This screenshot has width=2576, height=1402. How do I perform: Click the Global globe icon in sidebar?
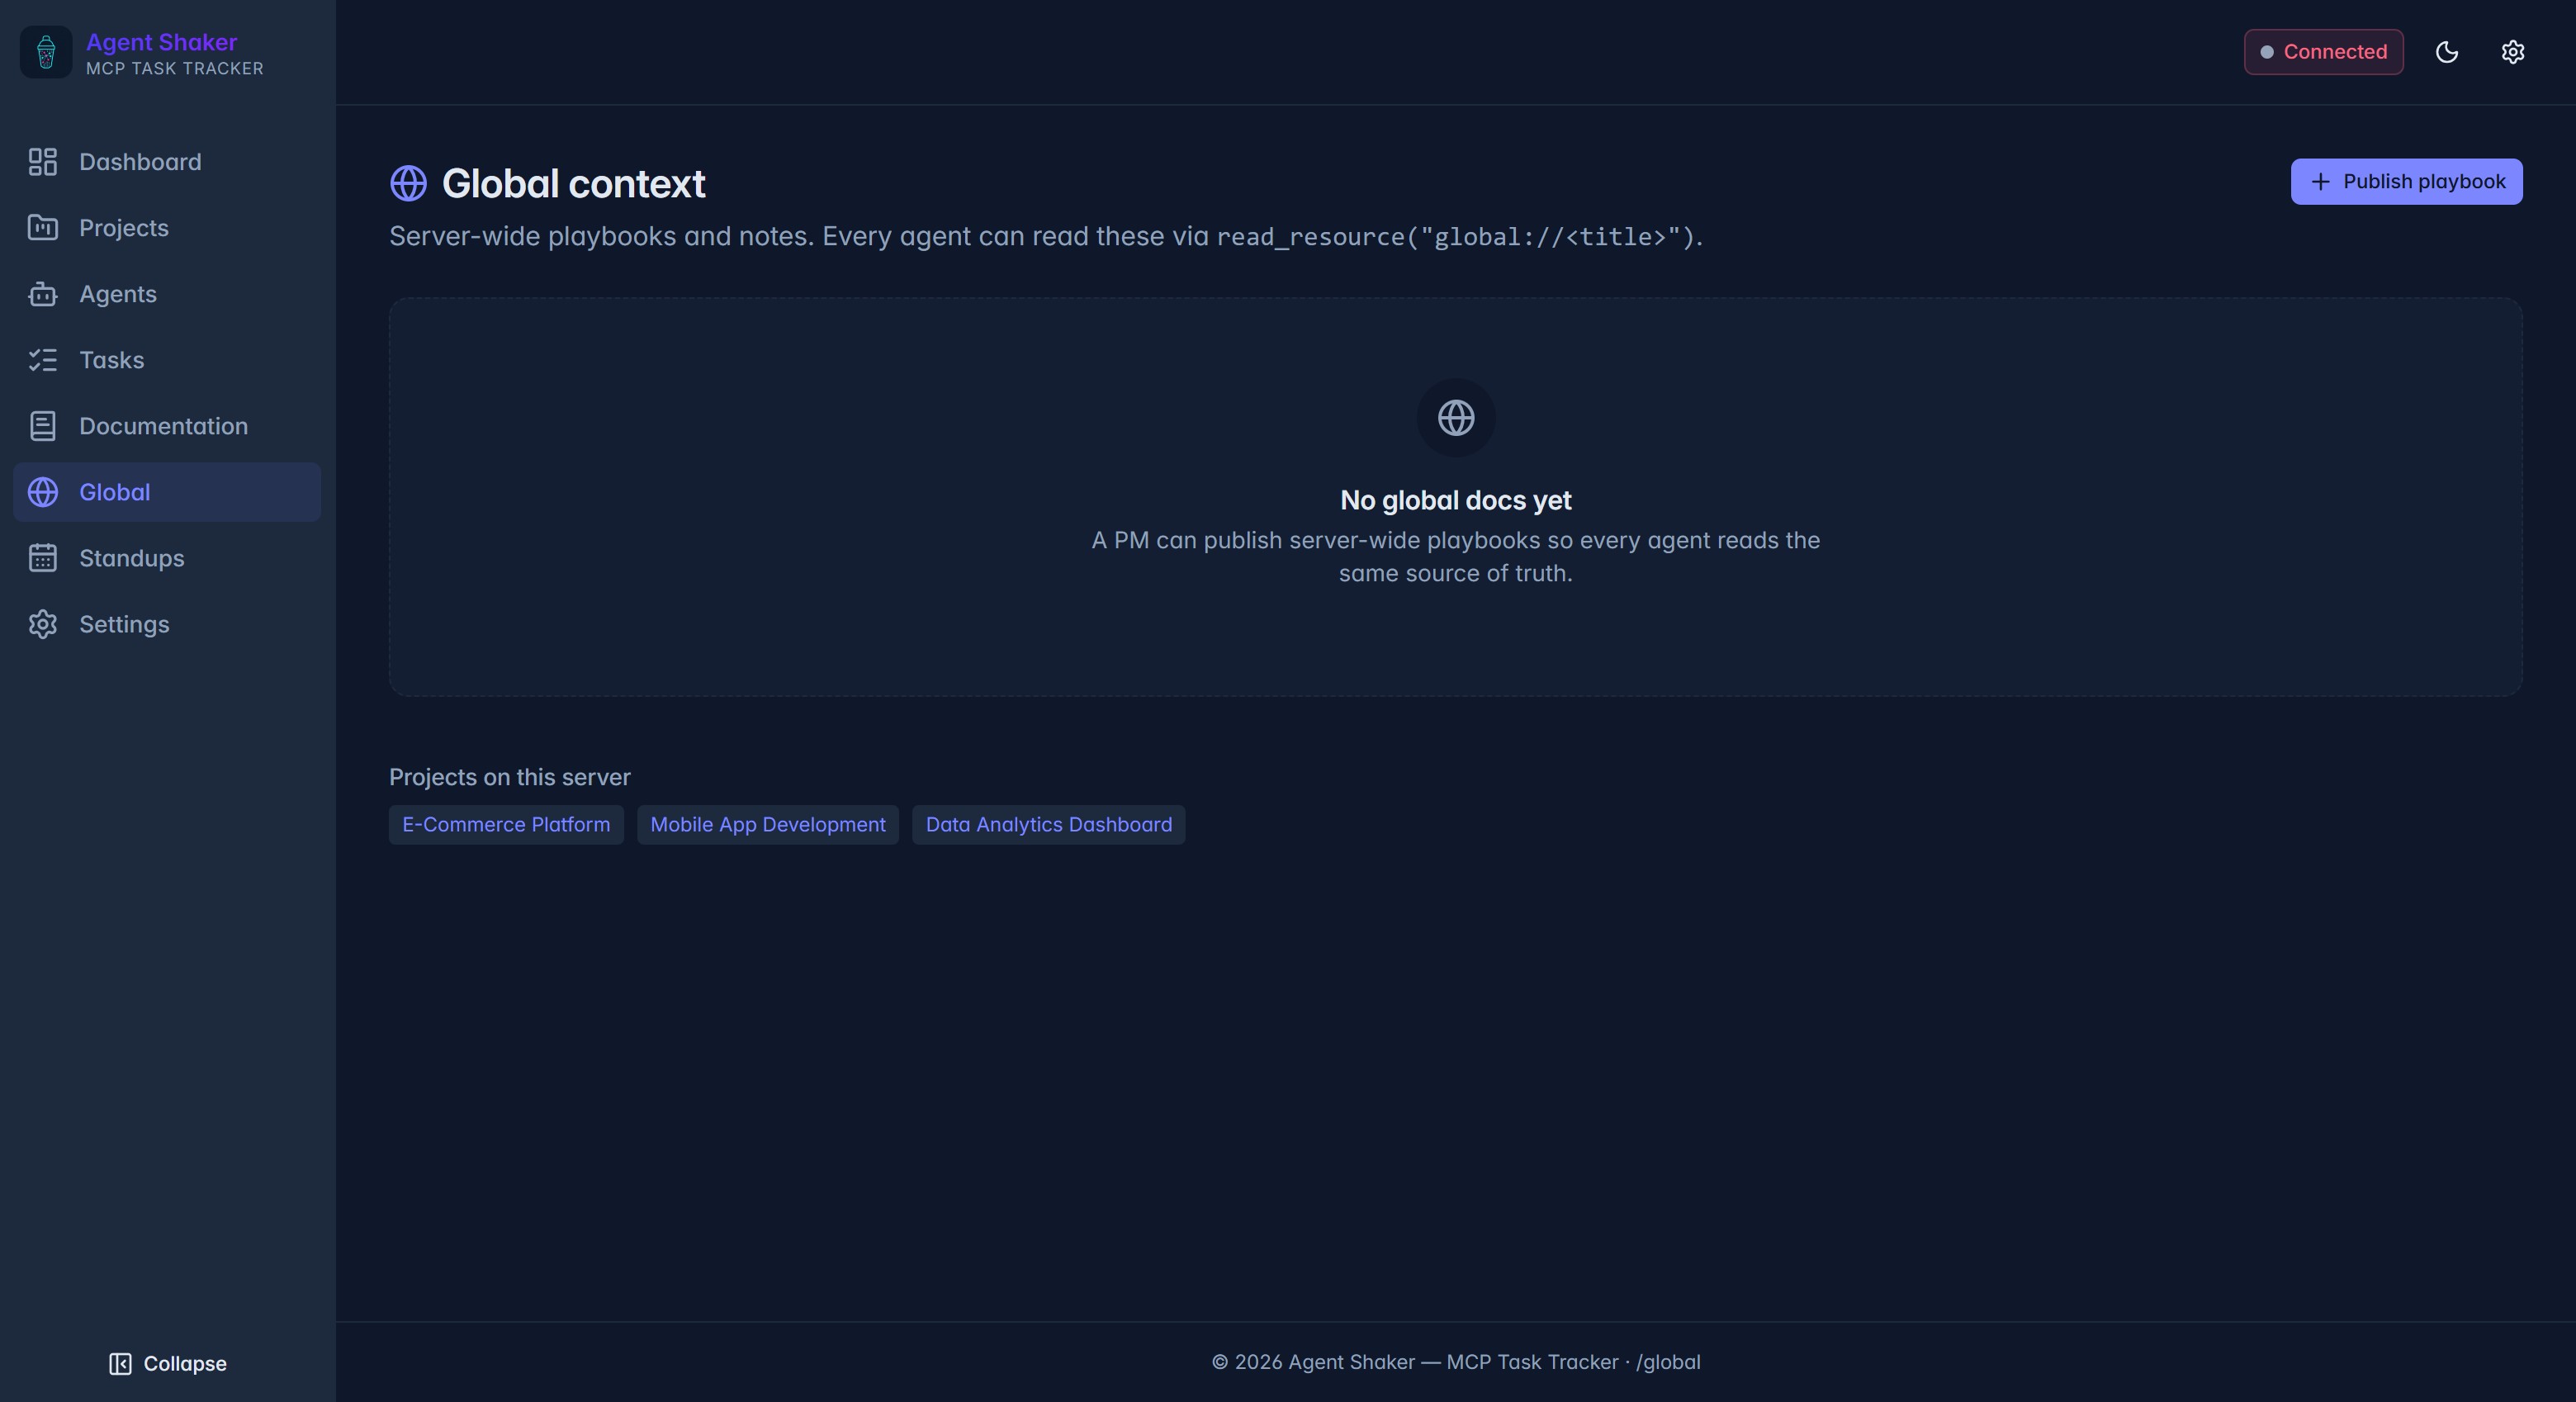pyautogui.click(x=42, y=492)
